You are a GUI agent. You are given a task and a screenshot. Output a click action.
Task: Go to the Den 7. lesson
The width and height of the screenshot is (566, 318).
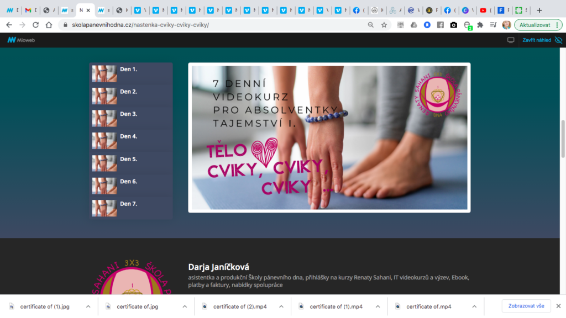point(131,208)
